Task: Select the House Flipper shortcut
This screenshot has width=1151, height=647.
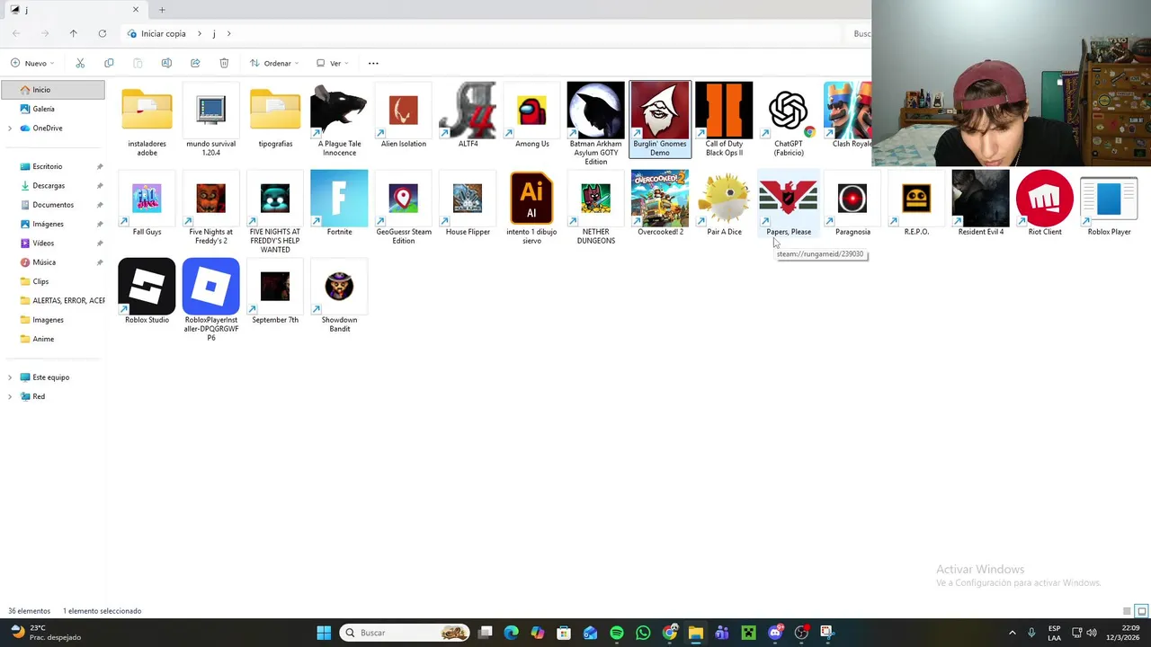Action: pyautogui.click(x=468, y=204)
